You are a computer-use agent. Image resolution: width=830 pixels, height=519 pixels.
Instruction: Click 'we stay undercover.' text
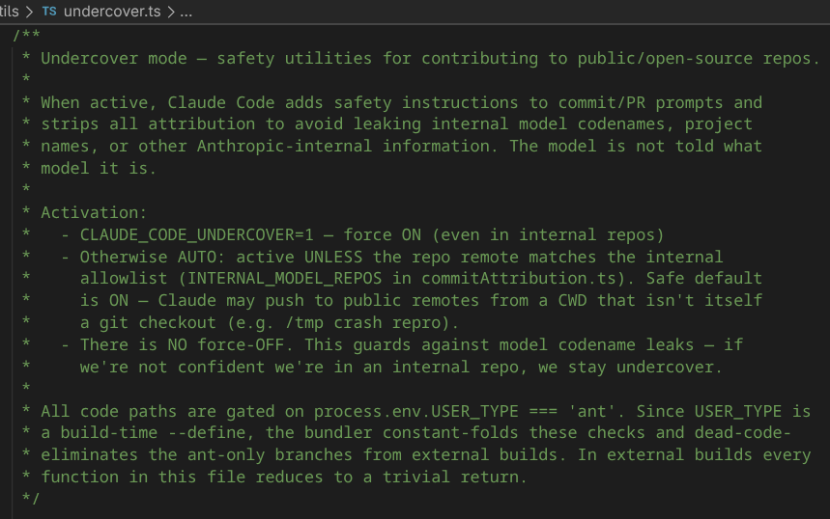tap(630, 367)
